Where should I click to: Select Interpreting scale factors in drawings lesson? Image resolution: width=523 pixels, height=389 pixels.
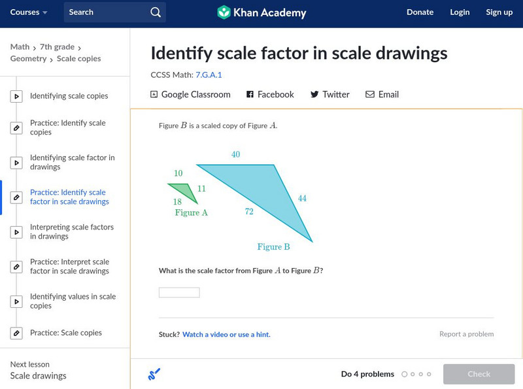72,231
